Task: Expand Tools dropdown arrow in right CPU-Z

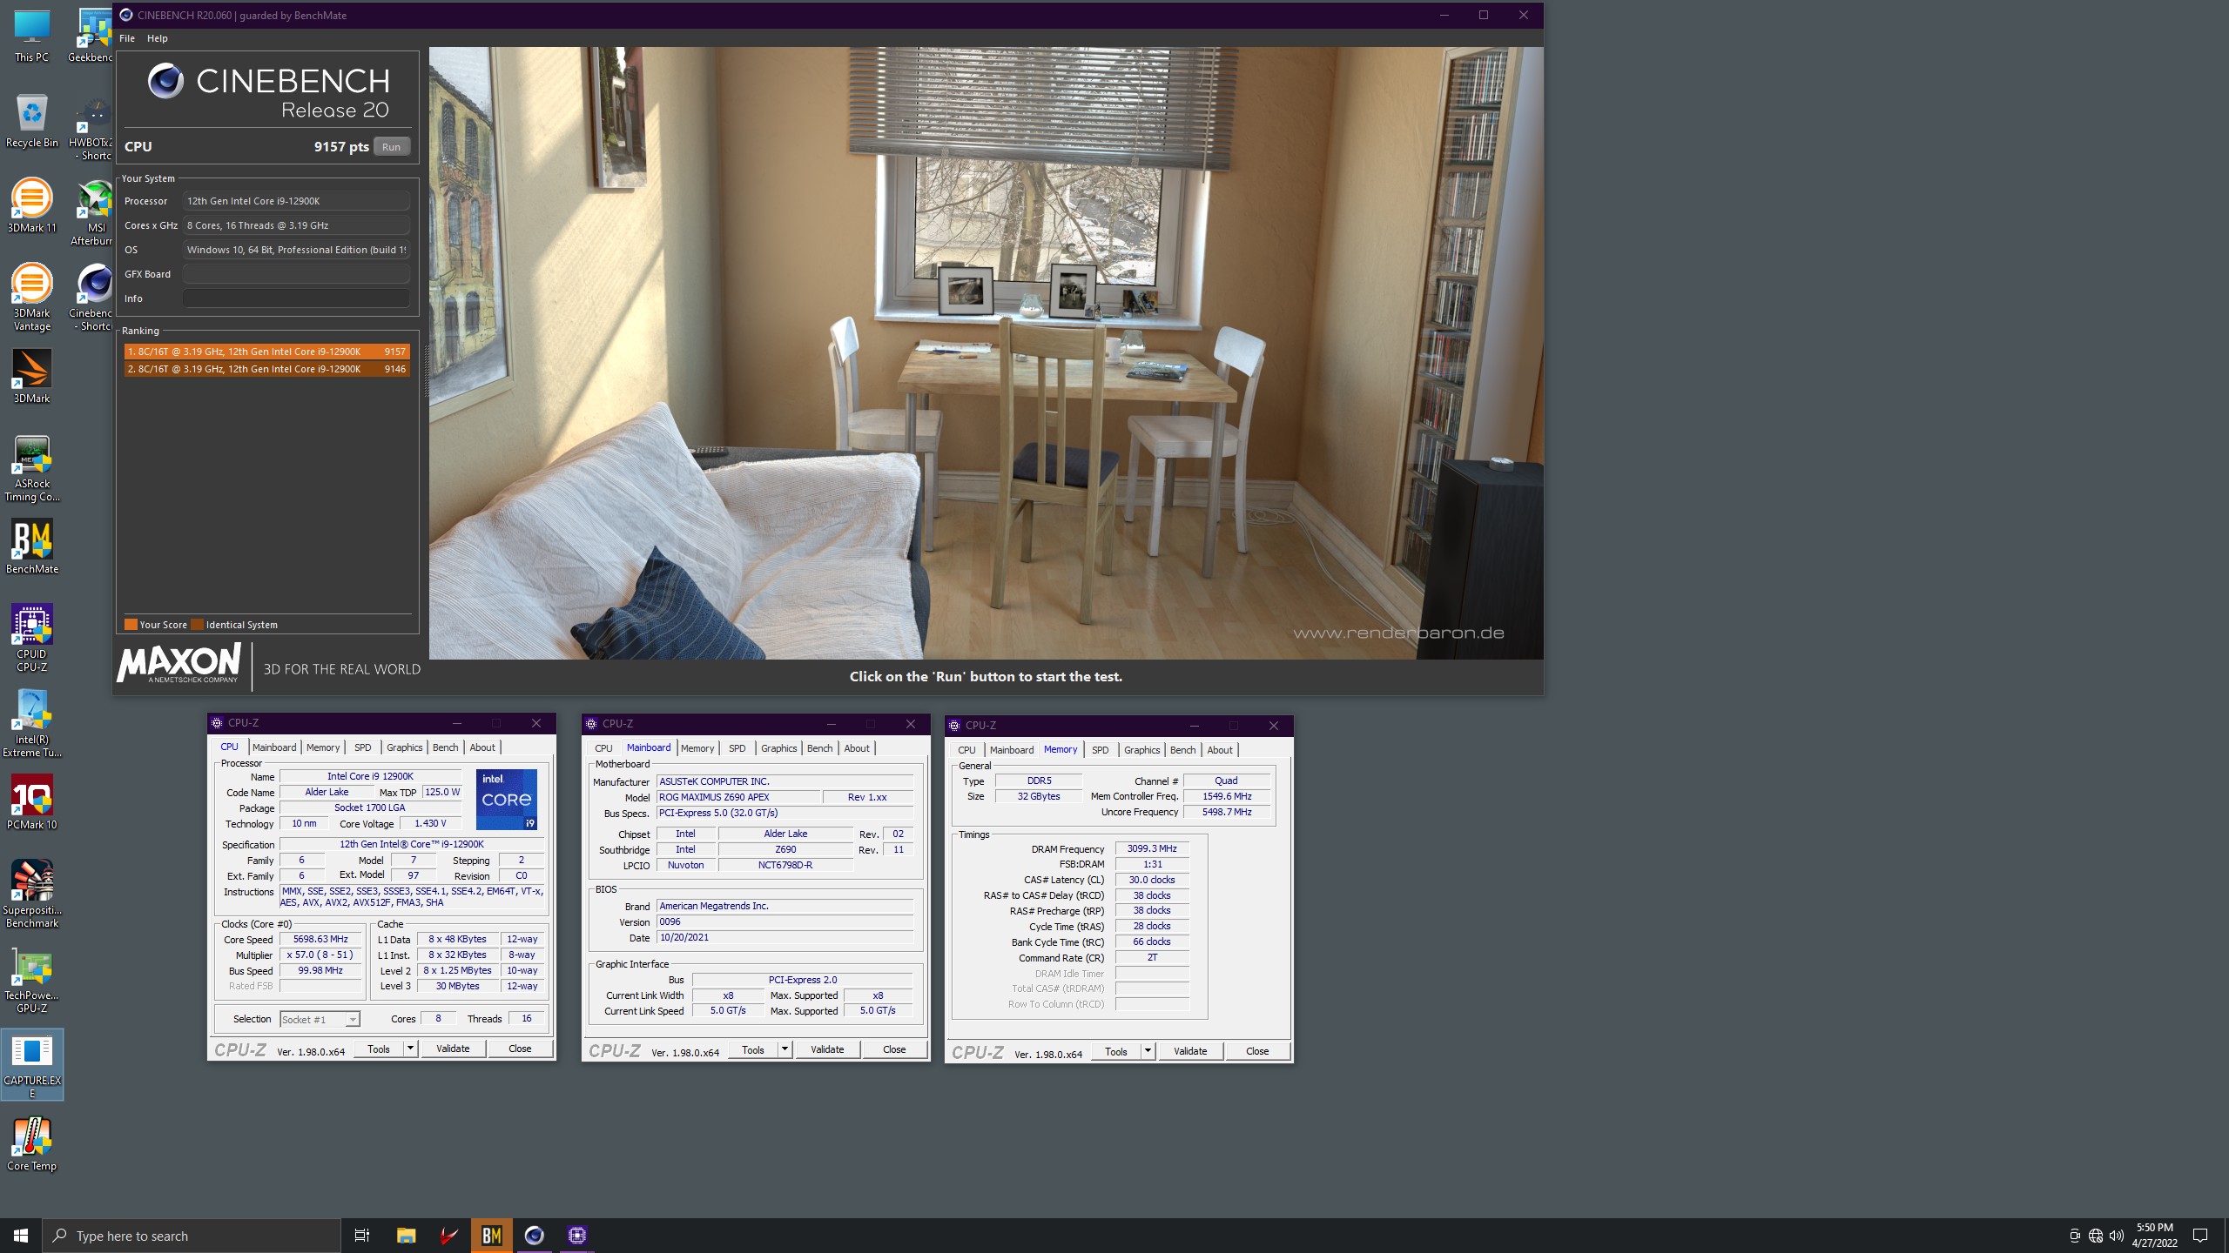Action: click(1148, 1052)
